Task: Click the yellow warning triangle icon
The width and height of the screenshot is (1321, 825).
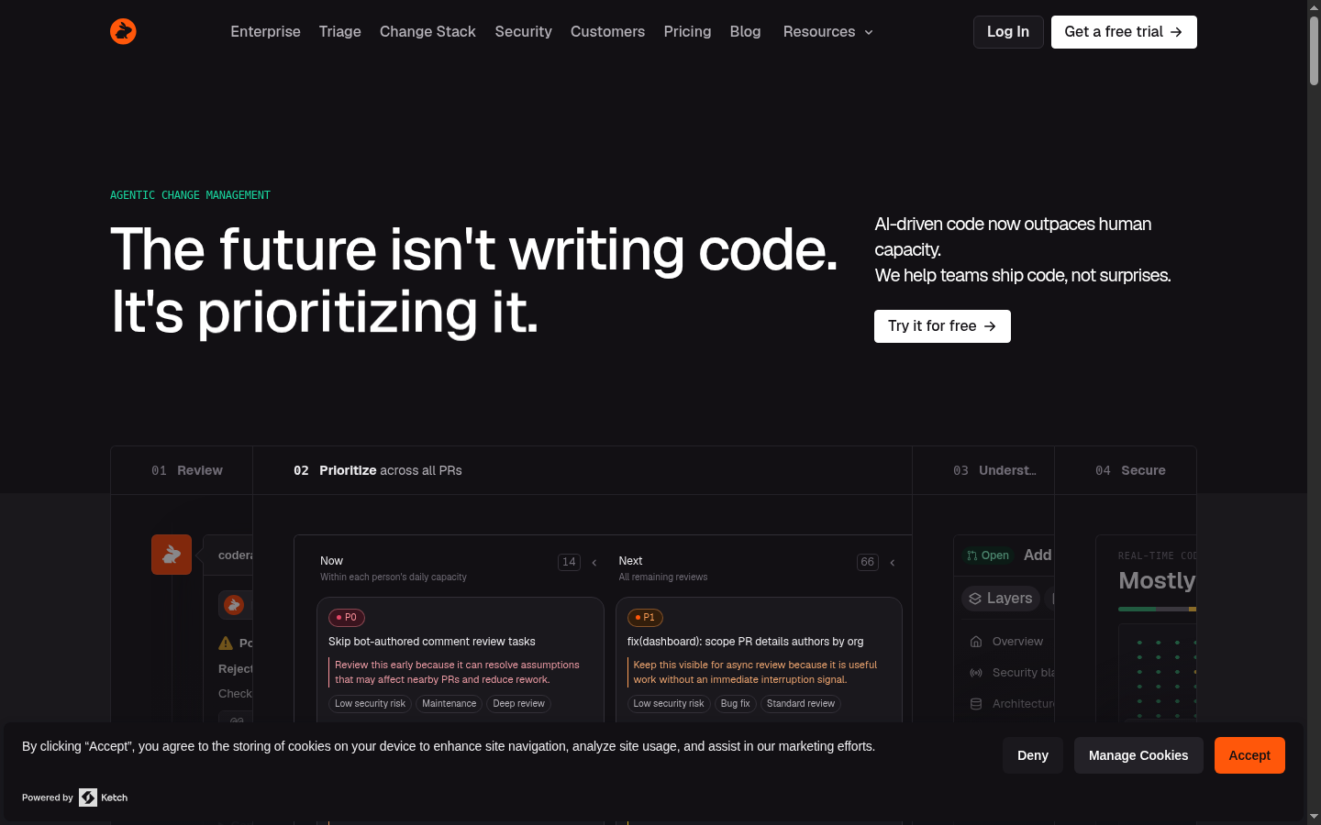Action: [x=226, y=643]
